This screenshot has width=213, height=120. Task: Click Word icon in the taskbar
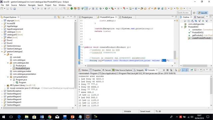pos(42,117)
